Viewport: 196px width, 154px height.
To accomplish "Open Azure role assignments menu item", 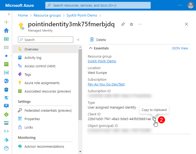I will (45, 83).
